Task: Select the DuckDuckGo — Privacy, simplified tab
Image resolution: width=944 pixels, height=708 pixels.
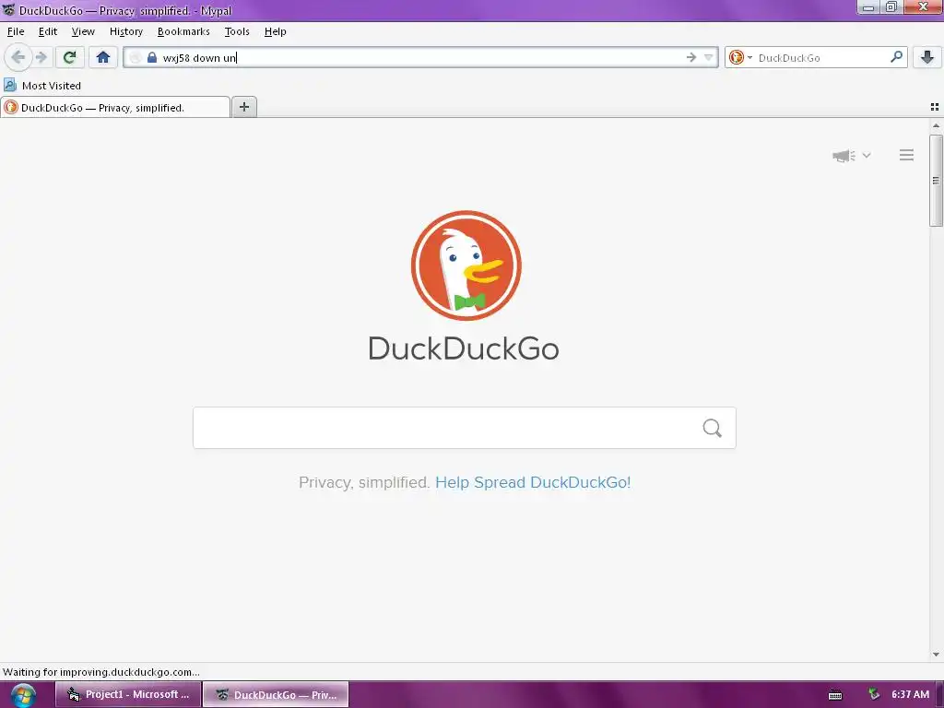Action: [115, 107]
